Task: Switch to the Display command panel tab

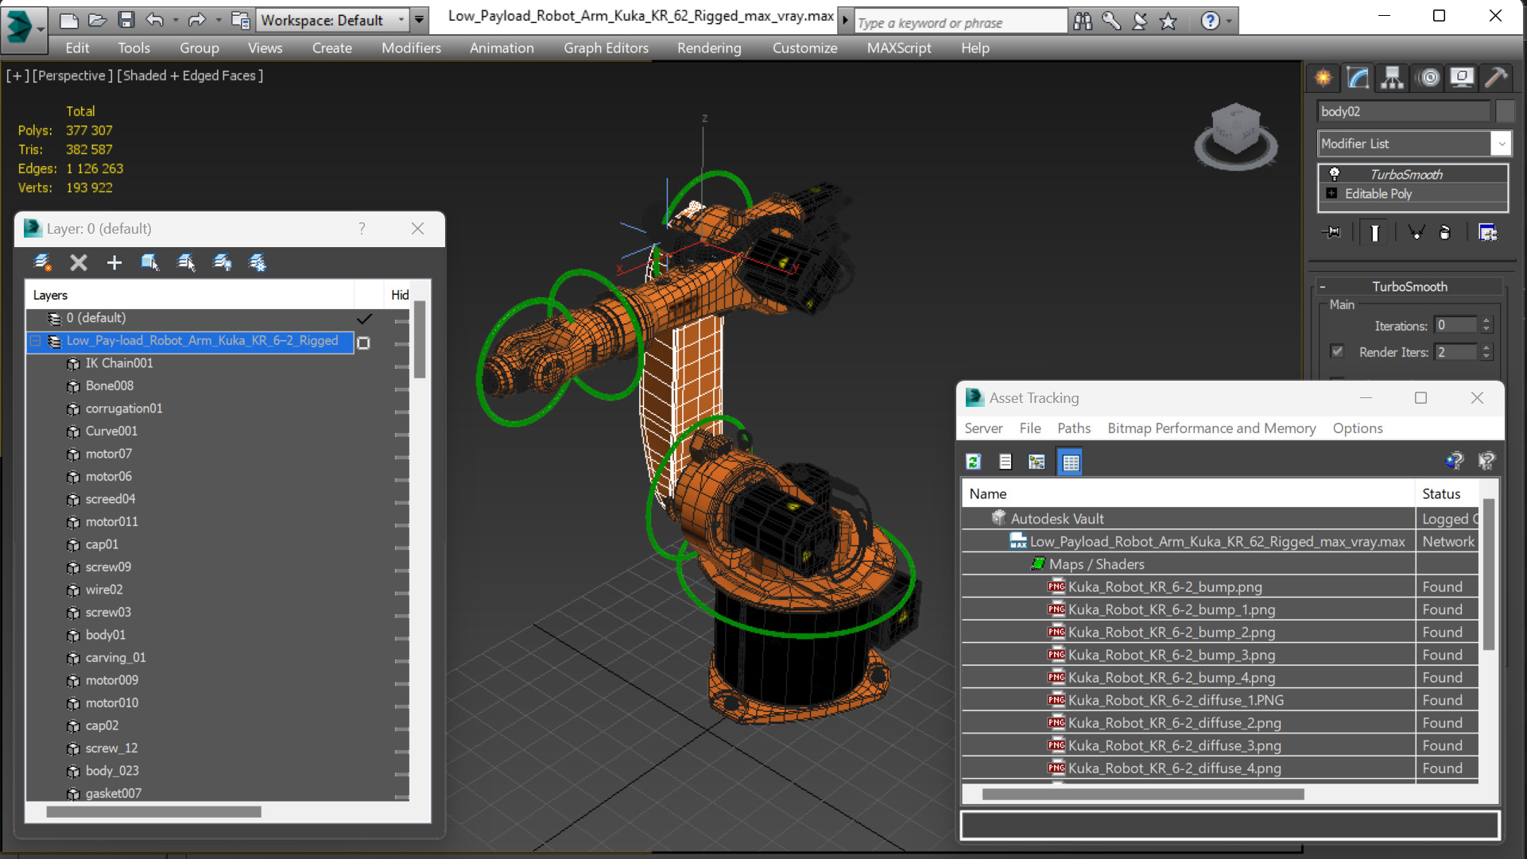Action: (1461, 78)
